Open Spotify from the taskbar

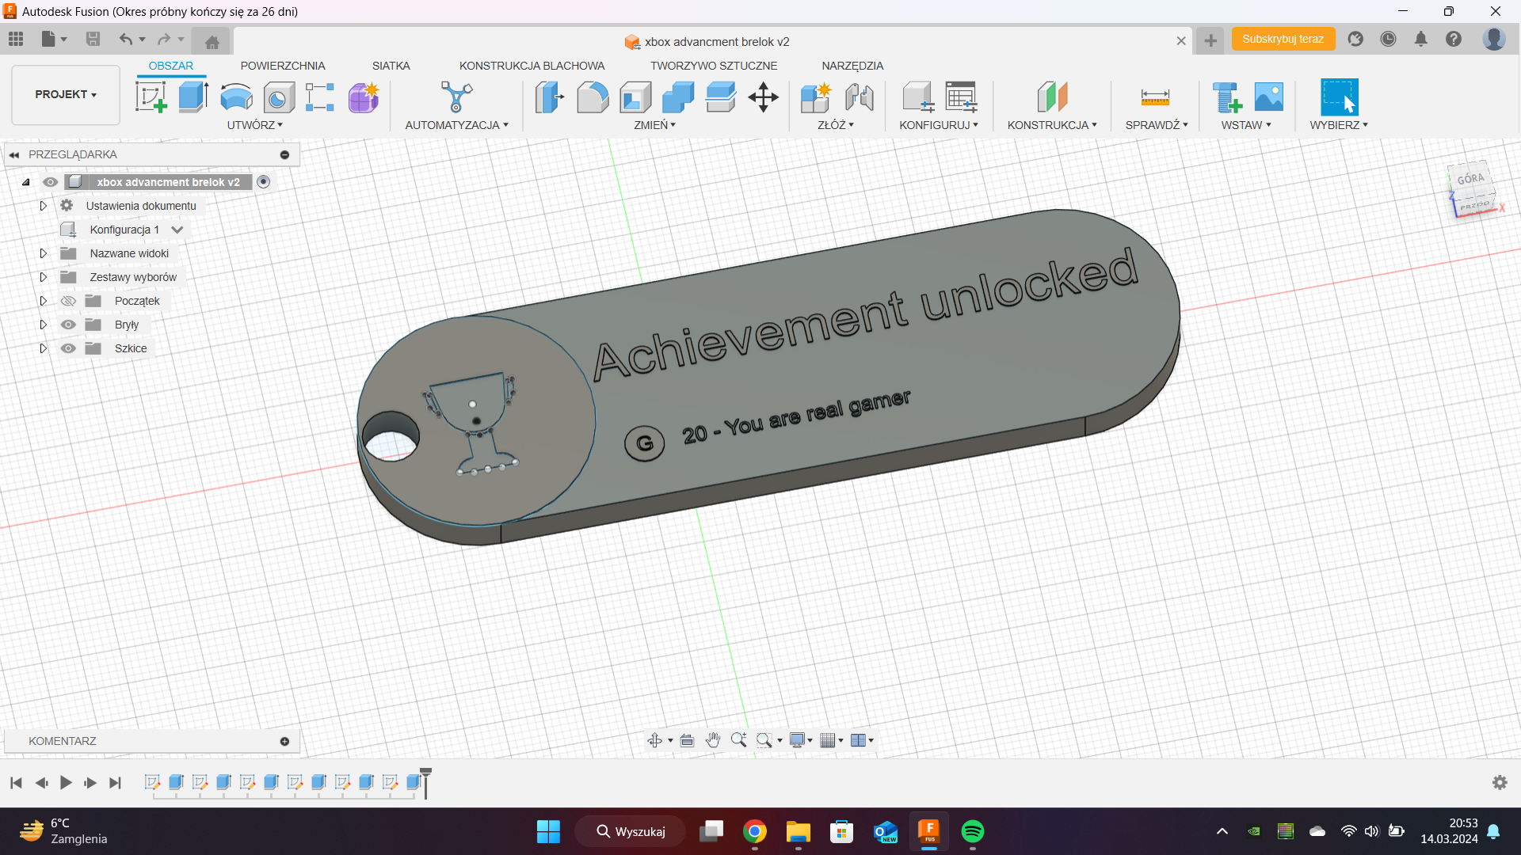coord(972,831)
